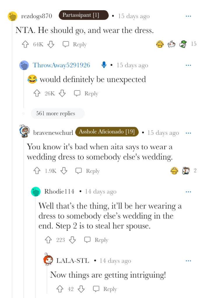Downvote rezdogs870's NTA comment

pyautogui.click(x=51, y=44)
